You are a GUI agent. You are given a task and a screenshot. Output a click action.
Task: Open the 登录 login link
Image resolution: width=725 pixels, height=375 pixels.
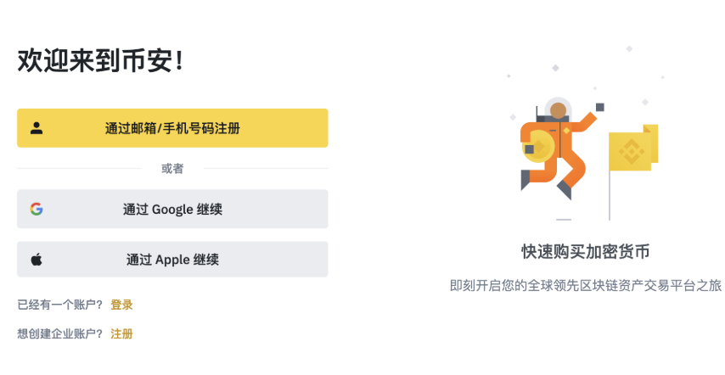[x=121, y=305]
